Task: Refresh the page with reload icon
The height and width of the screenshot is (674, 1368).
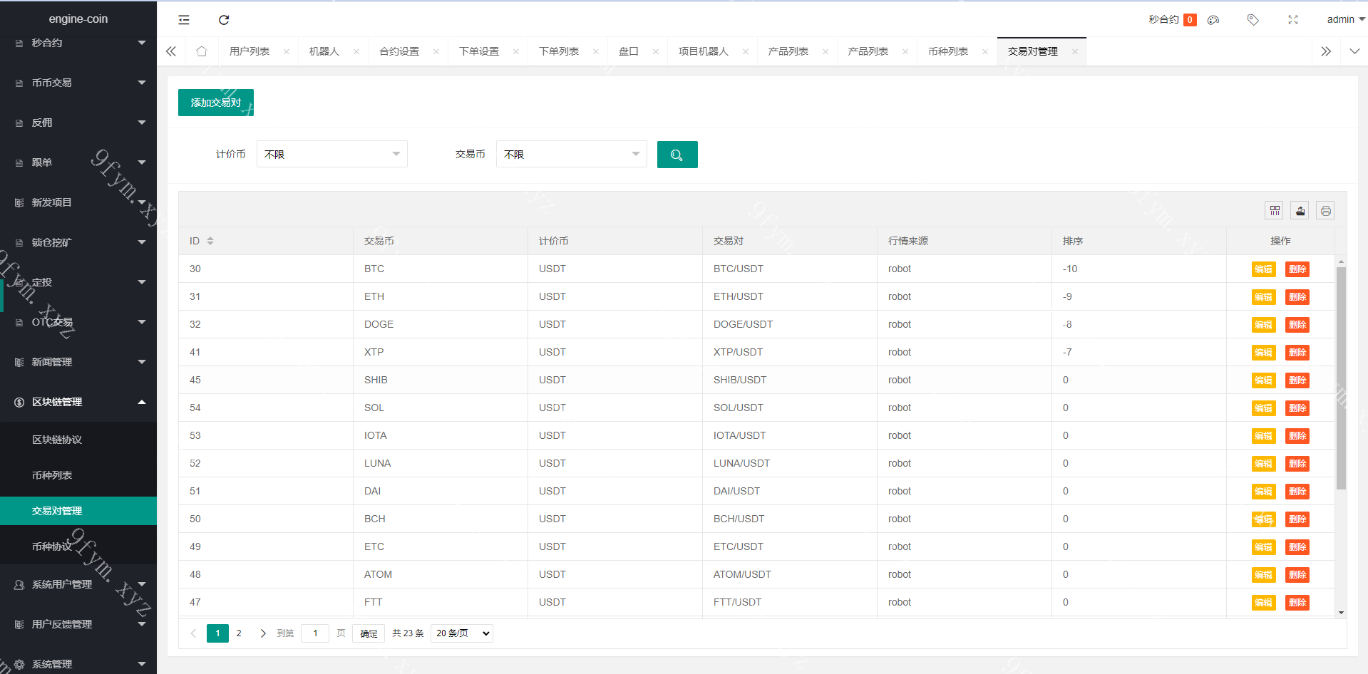Action: point(224,20)
